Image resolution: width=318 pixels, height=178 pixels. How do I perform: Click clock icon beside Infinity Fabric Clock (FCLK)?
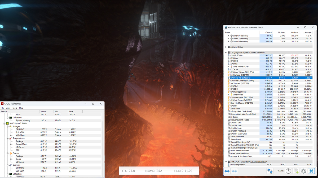(229, 111)
